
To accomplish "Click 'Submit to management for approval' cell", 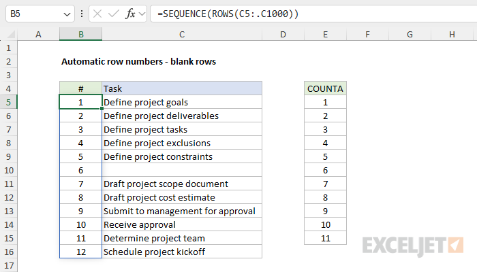I will (182, 211).
